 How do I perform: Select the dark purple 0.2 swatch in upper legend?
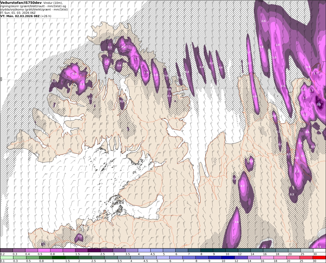6,250
